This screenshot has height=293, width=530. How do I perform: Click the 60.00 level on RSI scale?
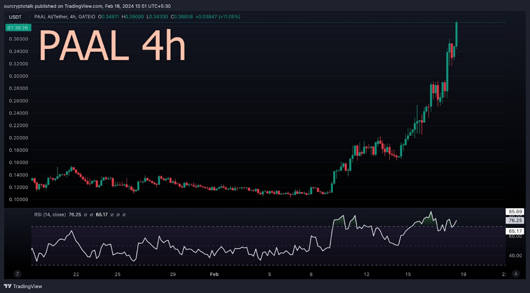[x=515, y=236]
